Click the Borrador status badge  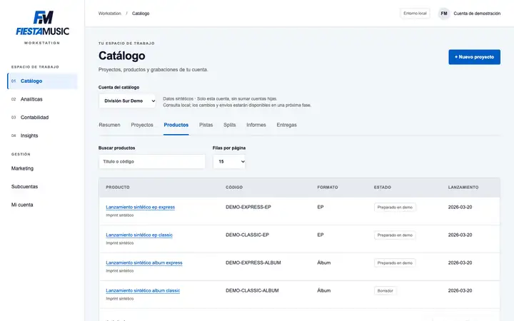(385, 291)
